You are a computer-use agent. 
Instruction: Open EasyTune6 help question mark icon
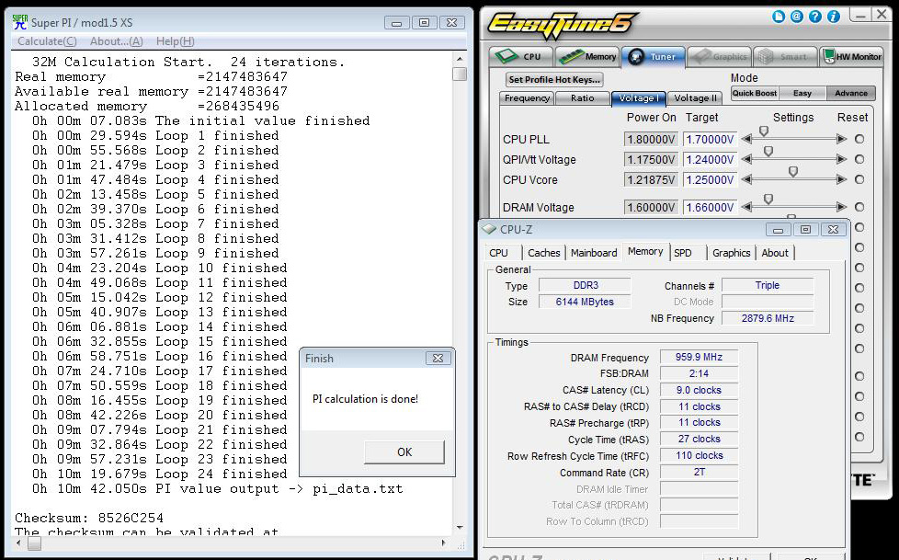click(815, 17)
